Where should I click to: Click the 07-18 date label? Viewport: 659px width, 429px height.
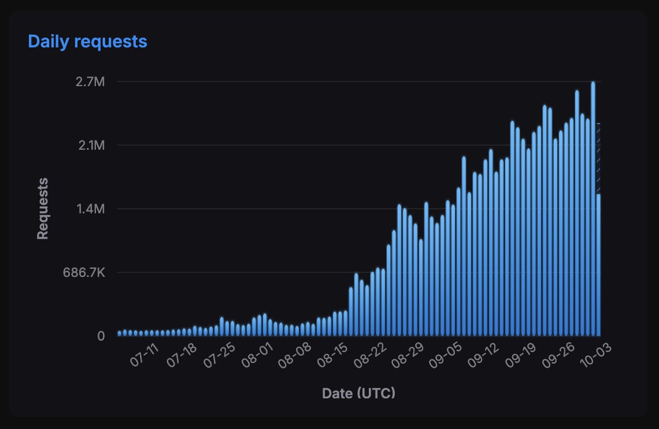tap(182, 354)
